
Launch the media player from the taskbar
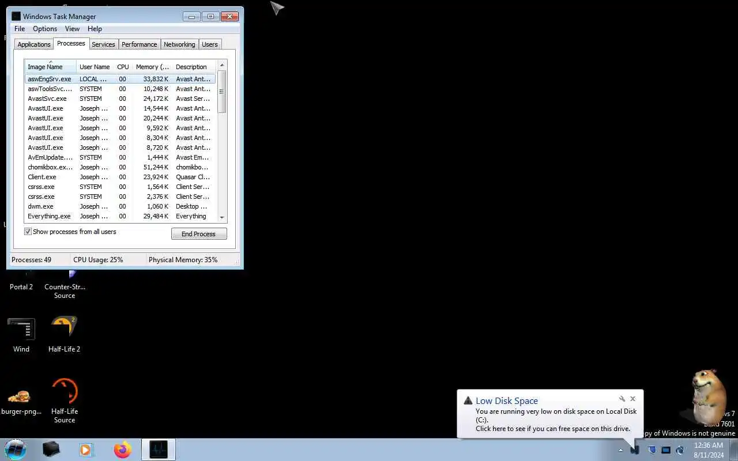click(x=86, y=449)
